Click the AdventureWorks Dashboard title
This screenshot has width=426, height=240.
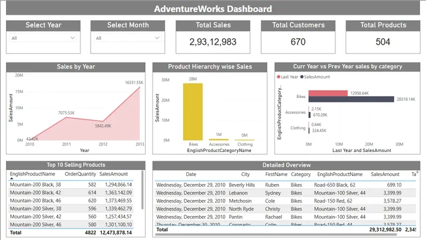click(x=213, y=9)
